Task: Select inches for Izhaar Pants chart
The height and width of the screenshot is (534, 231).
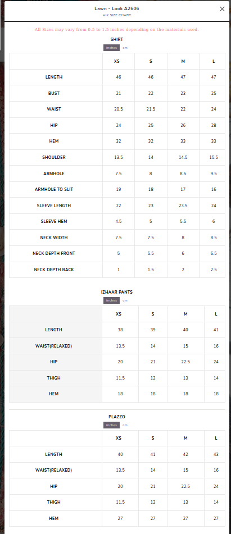Action: pos(112,300)
